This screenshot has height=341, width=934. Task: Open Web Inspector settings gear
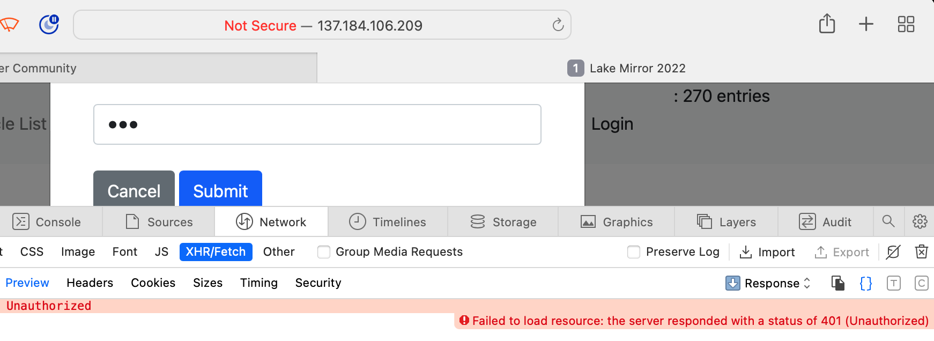tap(920, 221)
